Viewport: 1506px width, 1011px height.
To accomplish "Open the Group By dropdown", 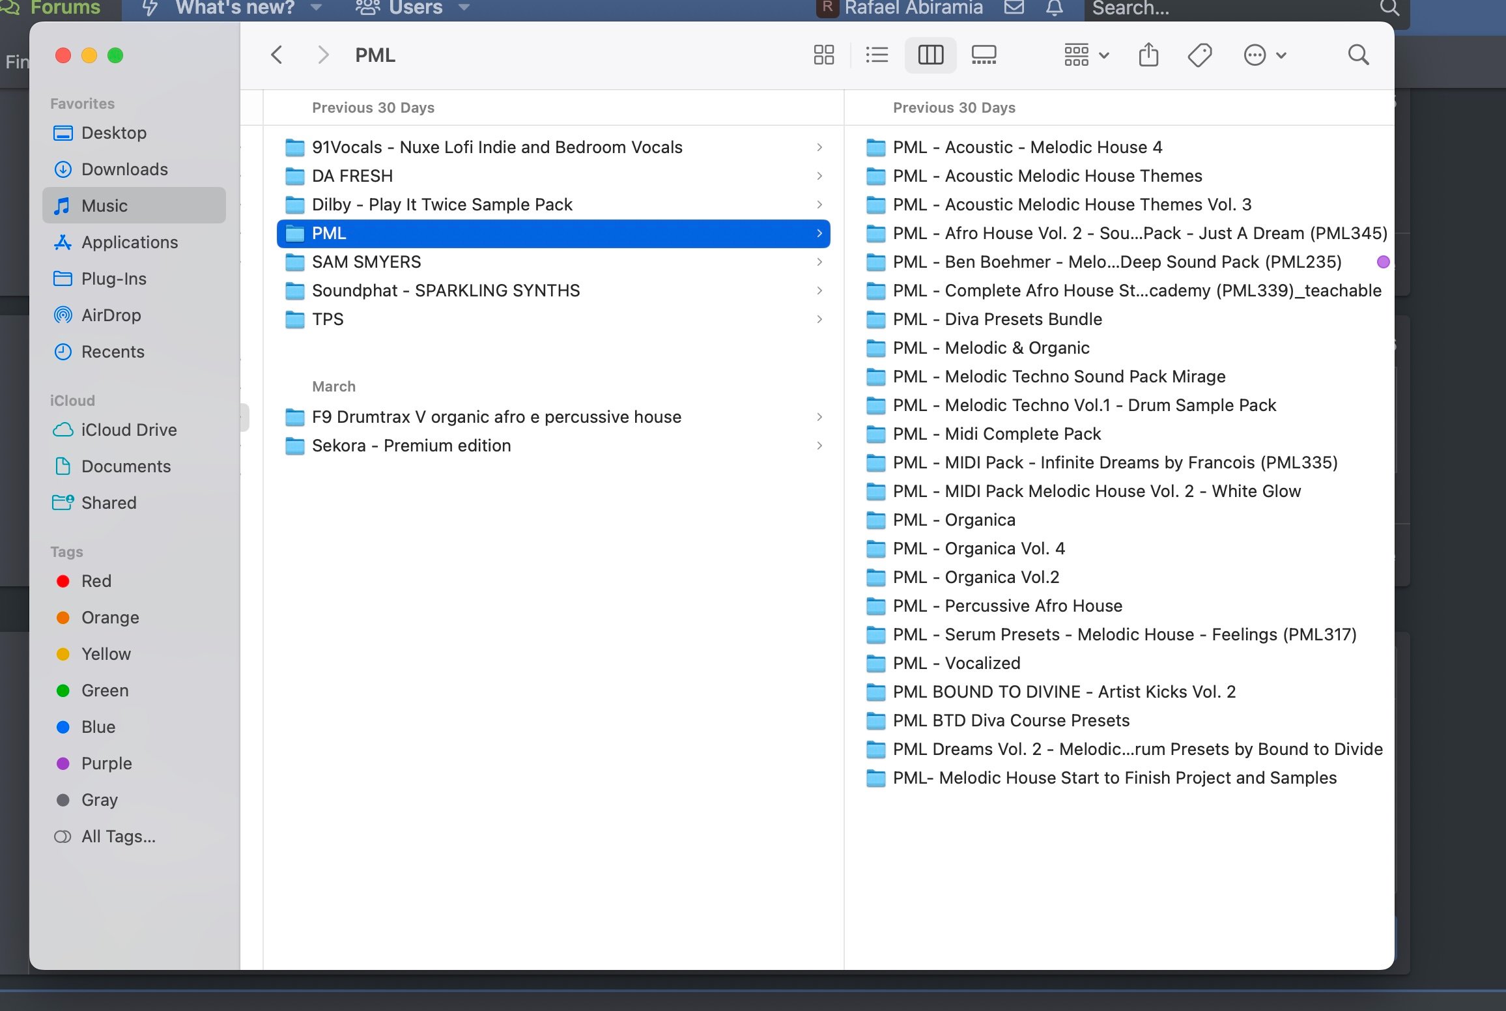I will [1086, 55].
